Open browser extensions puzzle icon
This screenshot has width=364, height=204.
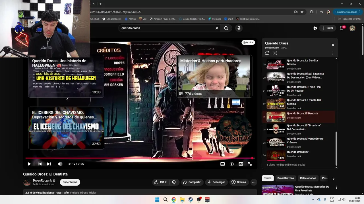[x=311, y=12]
